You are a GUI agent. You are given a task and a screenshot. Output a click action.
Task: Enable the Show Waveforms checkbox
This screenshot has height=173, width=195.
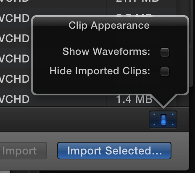[x=165, y=52]
